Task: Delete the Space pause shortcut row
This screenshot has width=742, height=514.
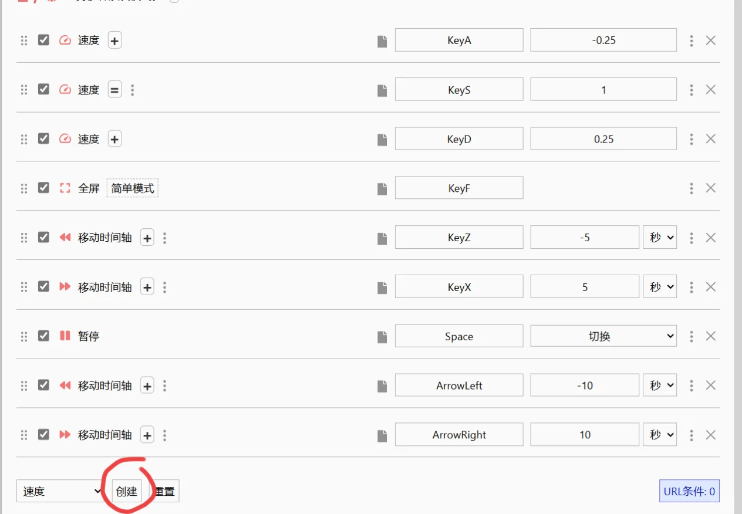Action: pos(710,336)
